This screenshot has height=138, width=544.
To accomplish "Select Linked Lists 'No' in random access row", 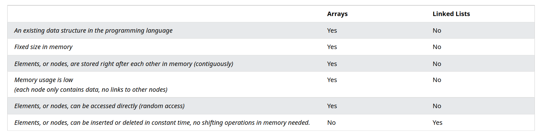I will coord(437,106).
